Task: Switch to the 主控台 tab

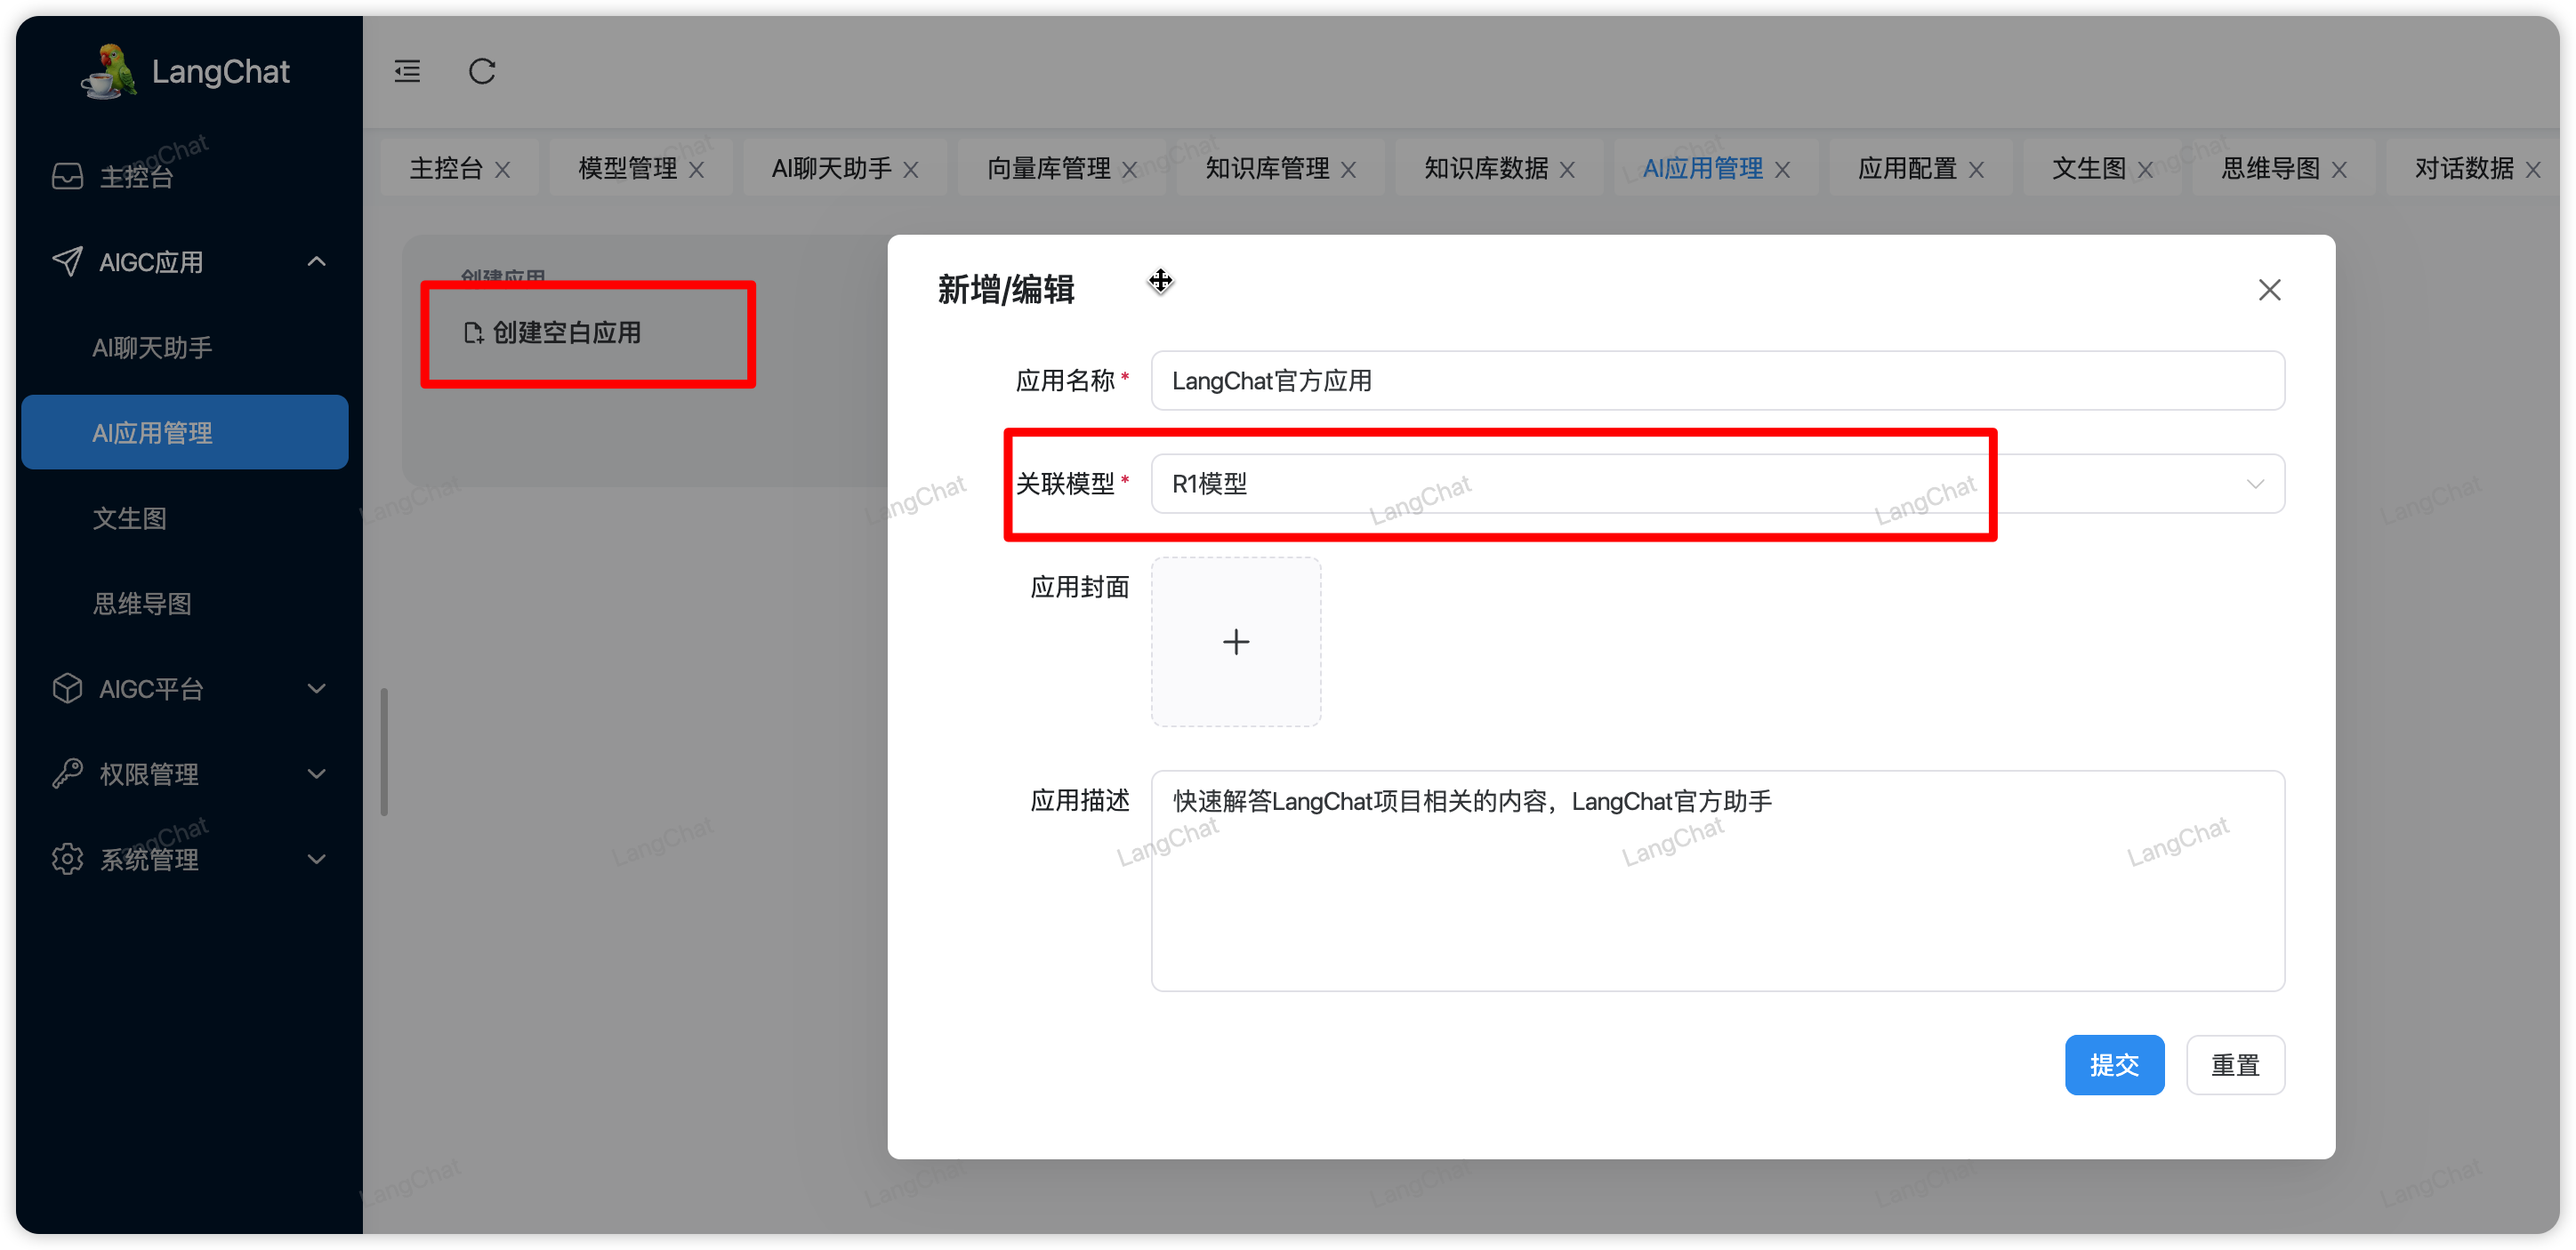Action: (x=446, y=169)
